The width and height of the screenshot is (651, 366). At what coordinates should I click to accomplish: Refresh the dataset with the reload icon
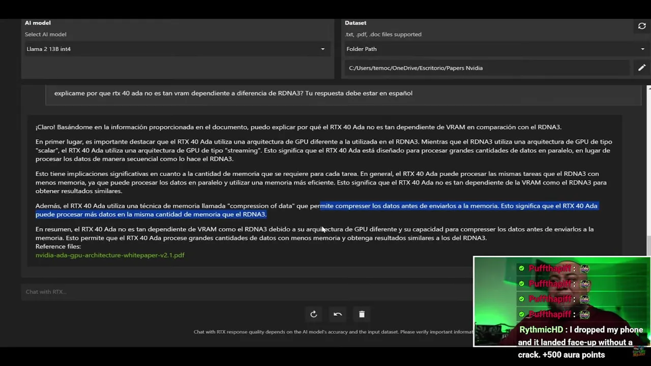pos(642,26)
